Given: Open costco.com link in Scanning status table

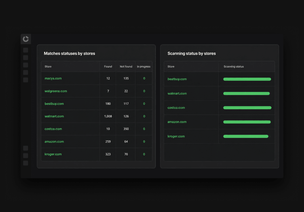Looking at the screenshot, I should pos(176,108).
